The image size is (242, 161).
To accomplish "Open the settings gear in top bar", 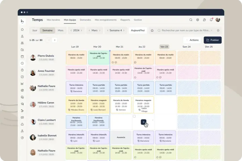I will pos(198,20).
